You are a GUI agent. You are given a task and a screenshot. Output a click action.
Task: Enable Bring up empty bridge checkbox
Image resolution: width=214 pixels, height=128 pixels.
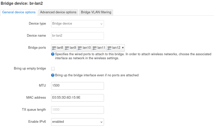(53, 69)
